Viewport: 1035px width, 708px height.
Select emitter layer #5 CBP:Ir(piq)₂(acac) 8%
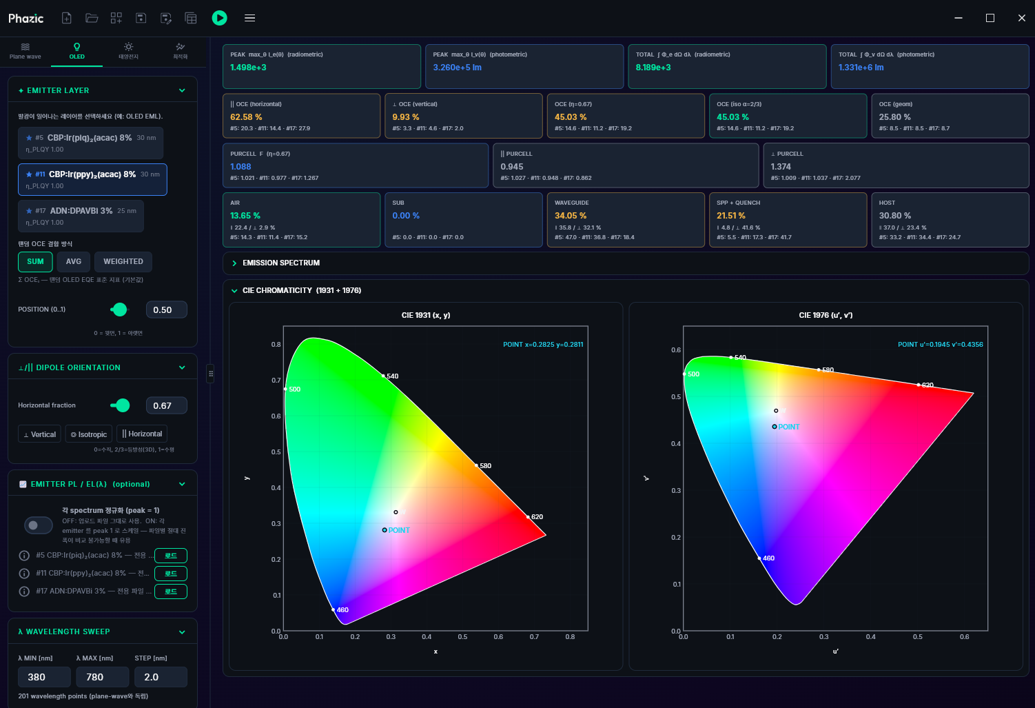[x=91, y=143]
